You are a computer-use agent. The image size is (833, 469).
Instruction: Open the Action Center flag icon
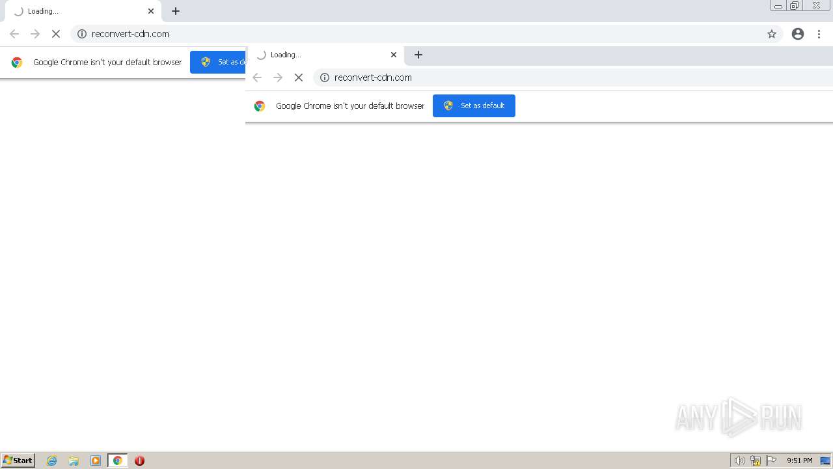(771, 461)
